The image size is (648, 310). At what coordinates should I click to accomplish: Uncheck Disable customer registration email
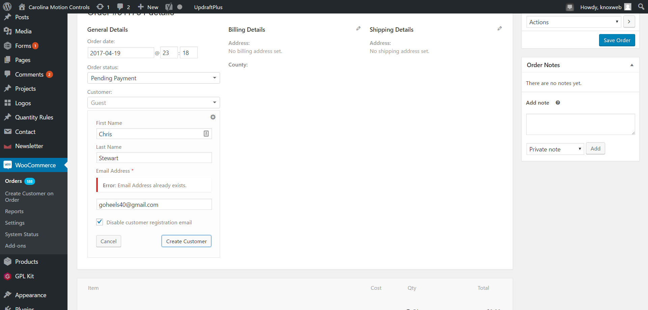tap(100, 222)
